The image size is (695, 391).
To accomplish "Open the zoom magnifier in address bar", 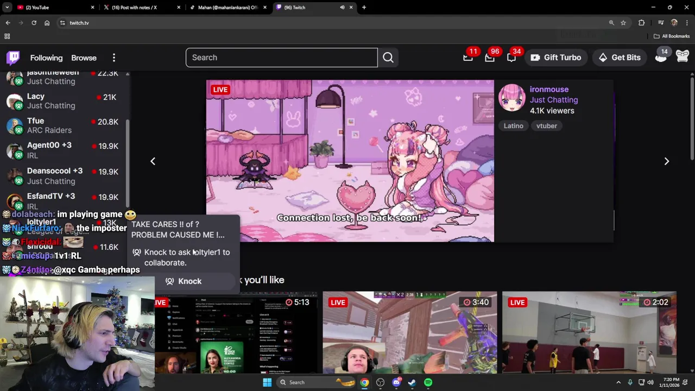I will click(x=611, y=23).
